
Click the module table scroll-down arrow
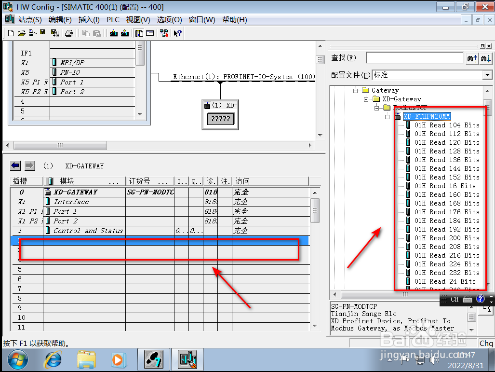pyautogui.click(x=315, y=326)
